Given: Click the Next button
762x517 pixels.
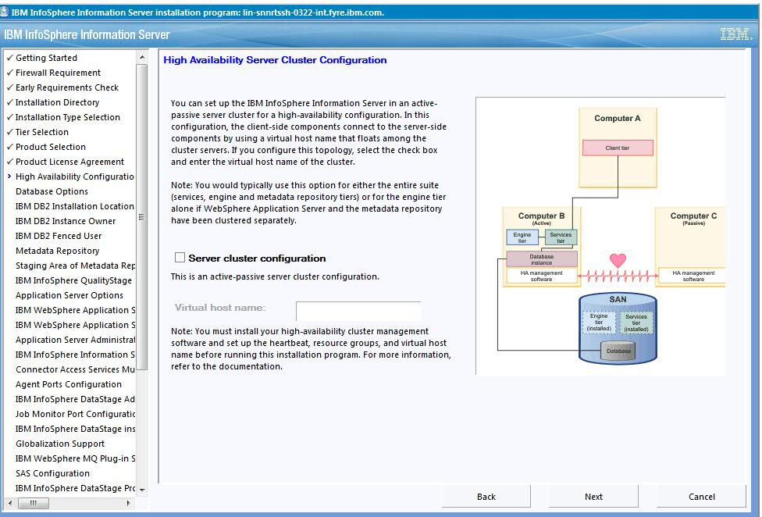Looking at the screenshot, I should click(x=593, y=496).
